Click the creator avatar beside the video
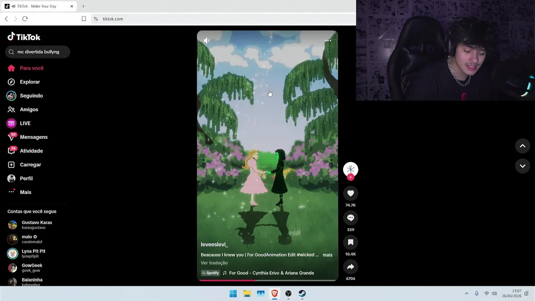Image resolution: width=535 pixels, height=301 pixels. tap(351, 169)
